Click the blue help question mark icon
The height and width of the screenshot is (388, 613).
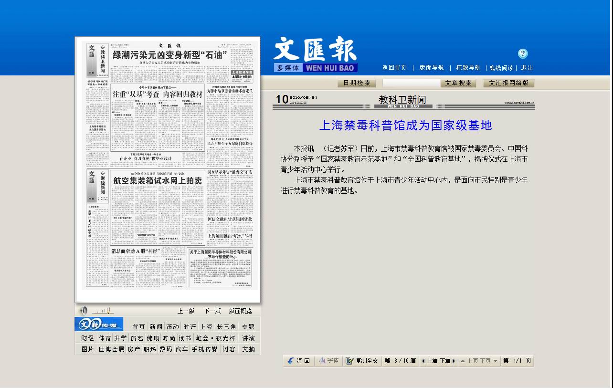tap(523, 53)
